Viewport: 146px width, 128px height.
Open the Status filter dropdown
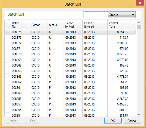(x=122, y=15)
